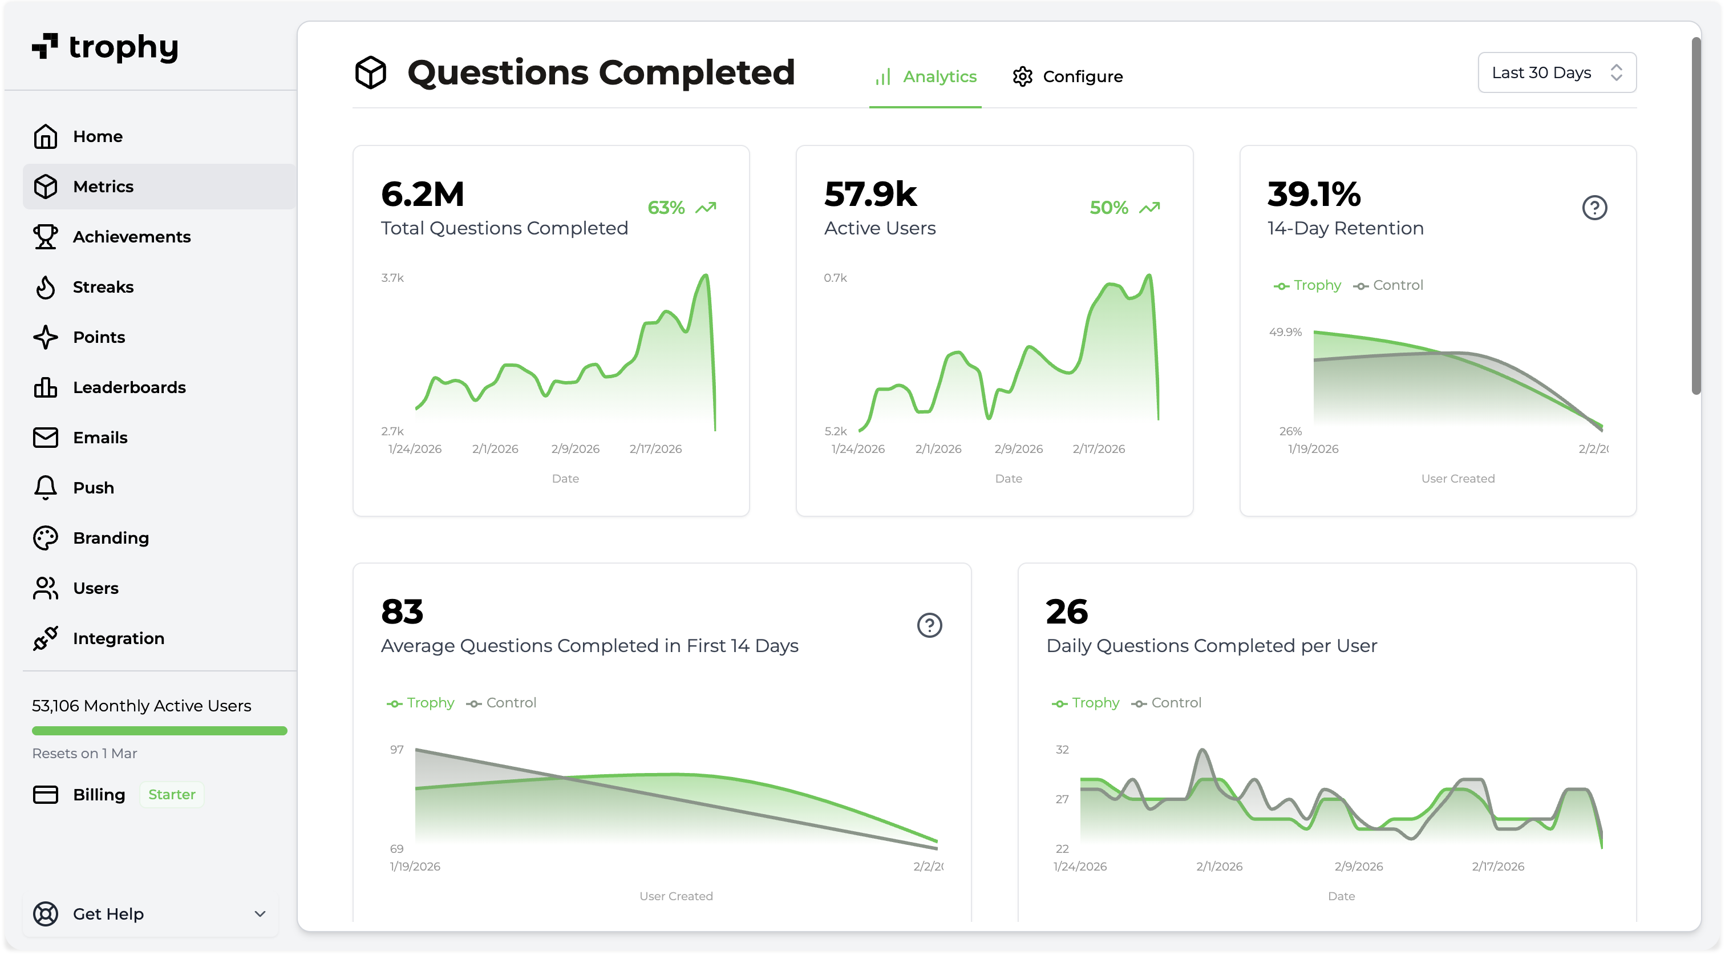Click the Streaks flame icon
The width and height of the screenshot is (1725, 955).
click(46, 286)
